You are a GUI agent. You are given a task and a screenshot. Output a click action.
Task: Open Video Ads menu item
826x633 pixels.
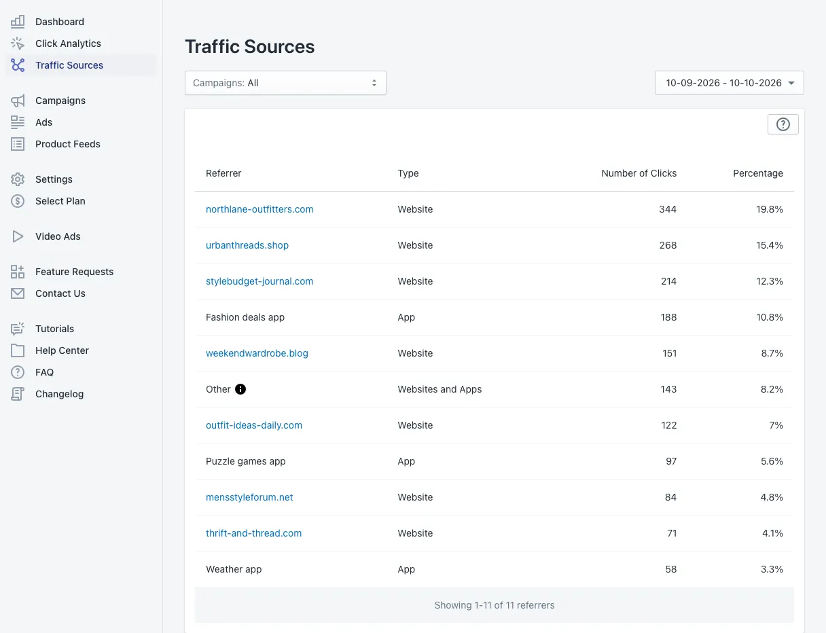pyautogui.click(x=58, y=236)
